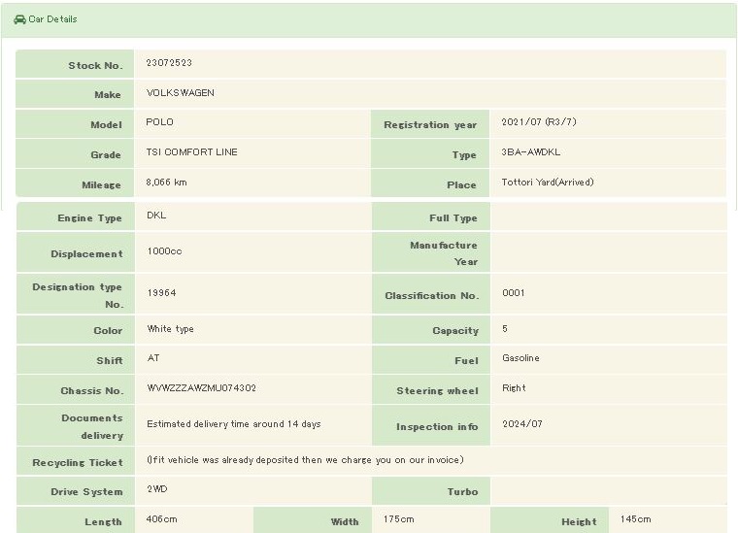Click the Gasoline fuel value
Image resolution: width=738 pixels, height=533 pixels.
(520, 358)
